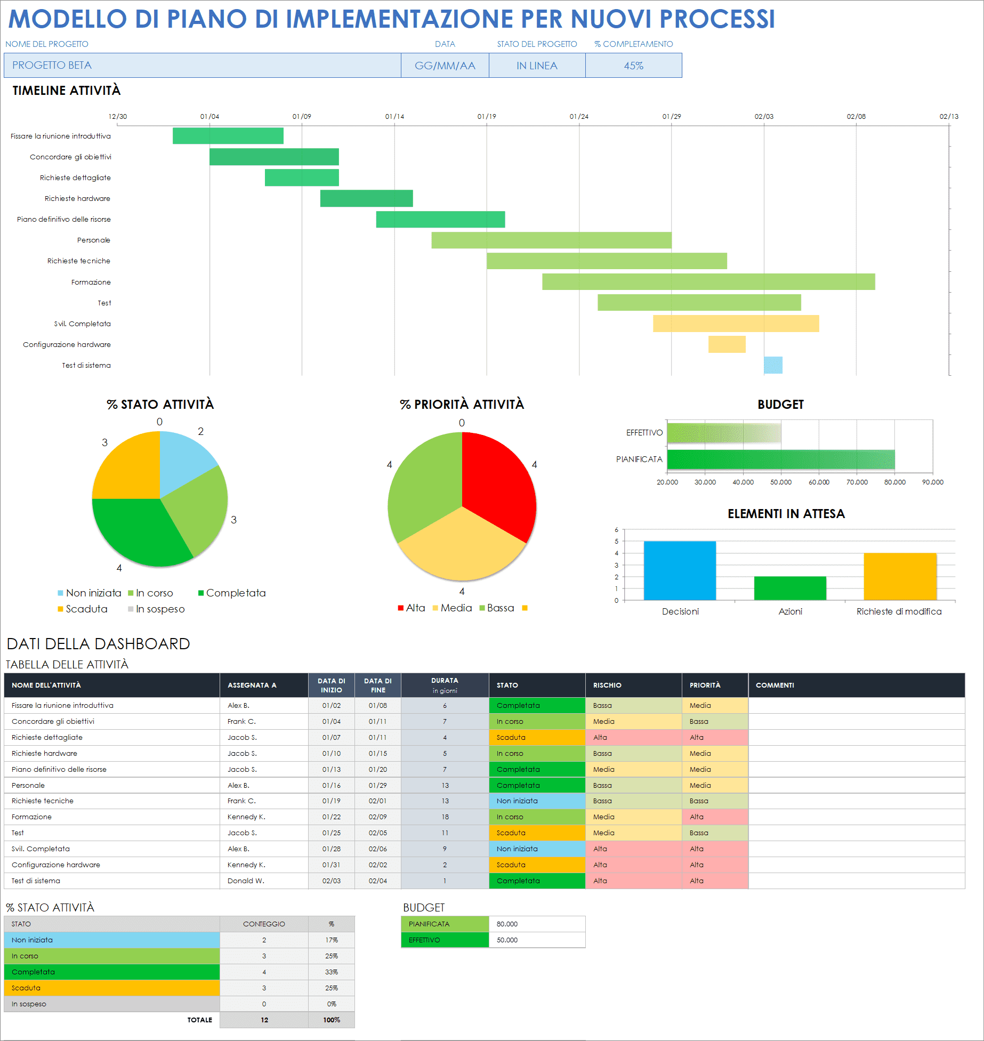The width and height of the screenshot is (984, 1041).
Task: Select the Fissare la riunione introduttiva bar
Action: (x=228, y=136)
